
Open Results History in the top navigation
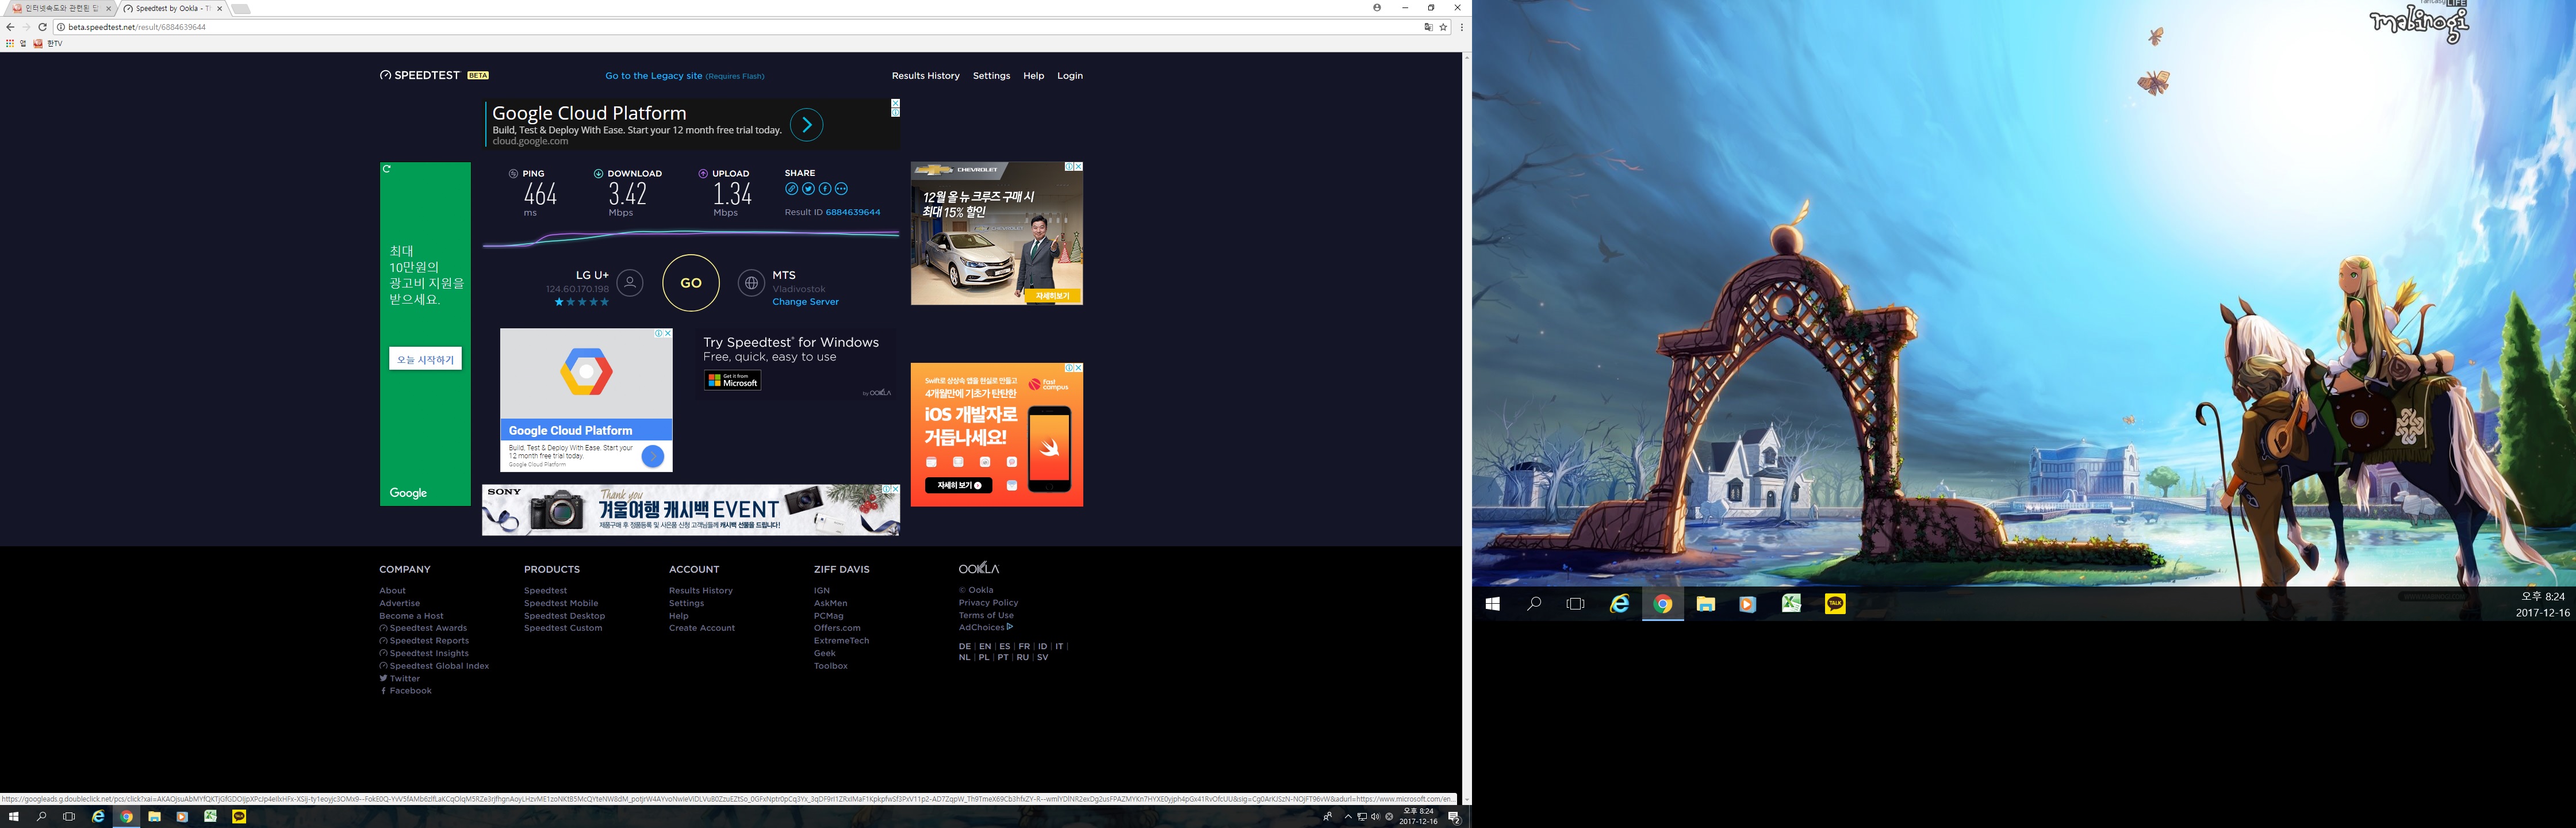(x=925, y=76)
